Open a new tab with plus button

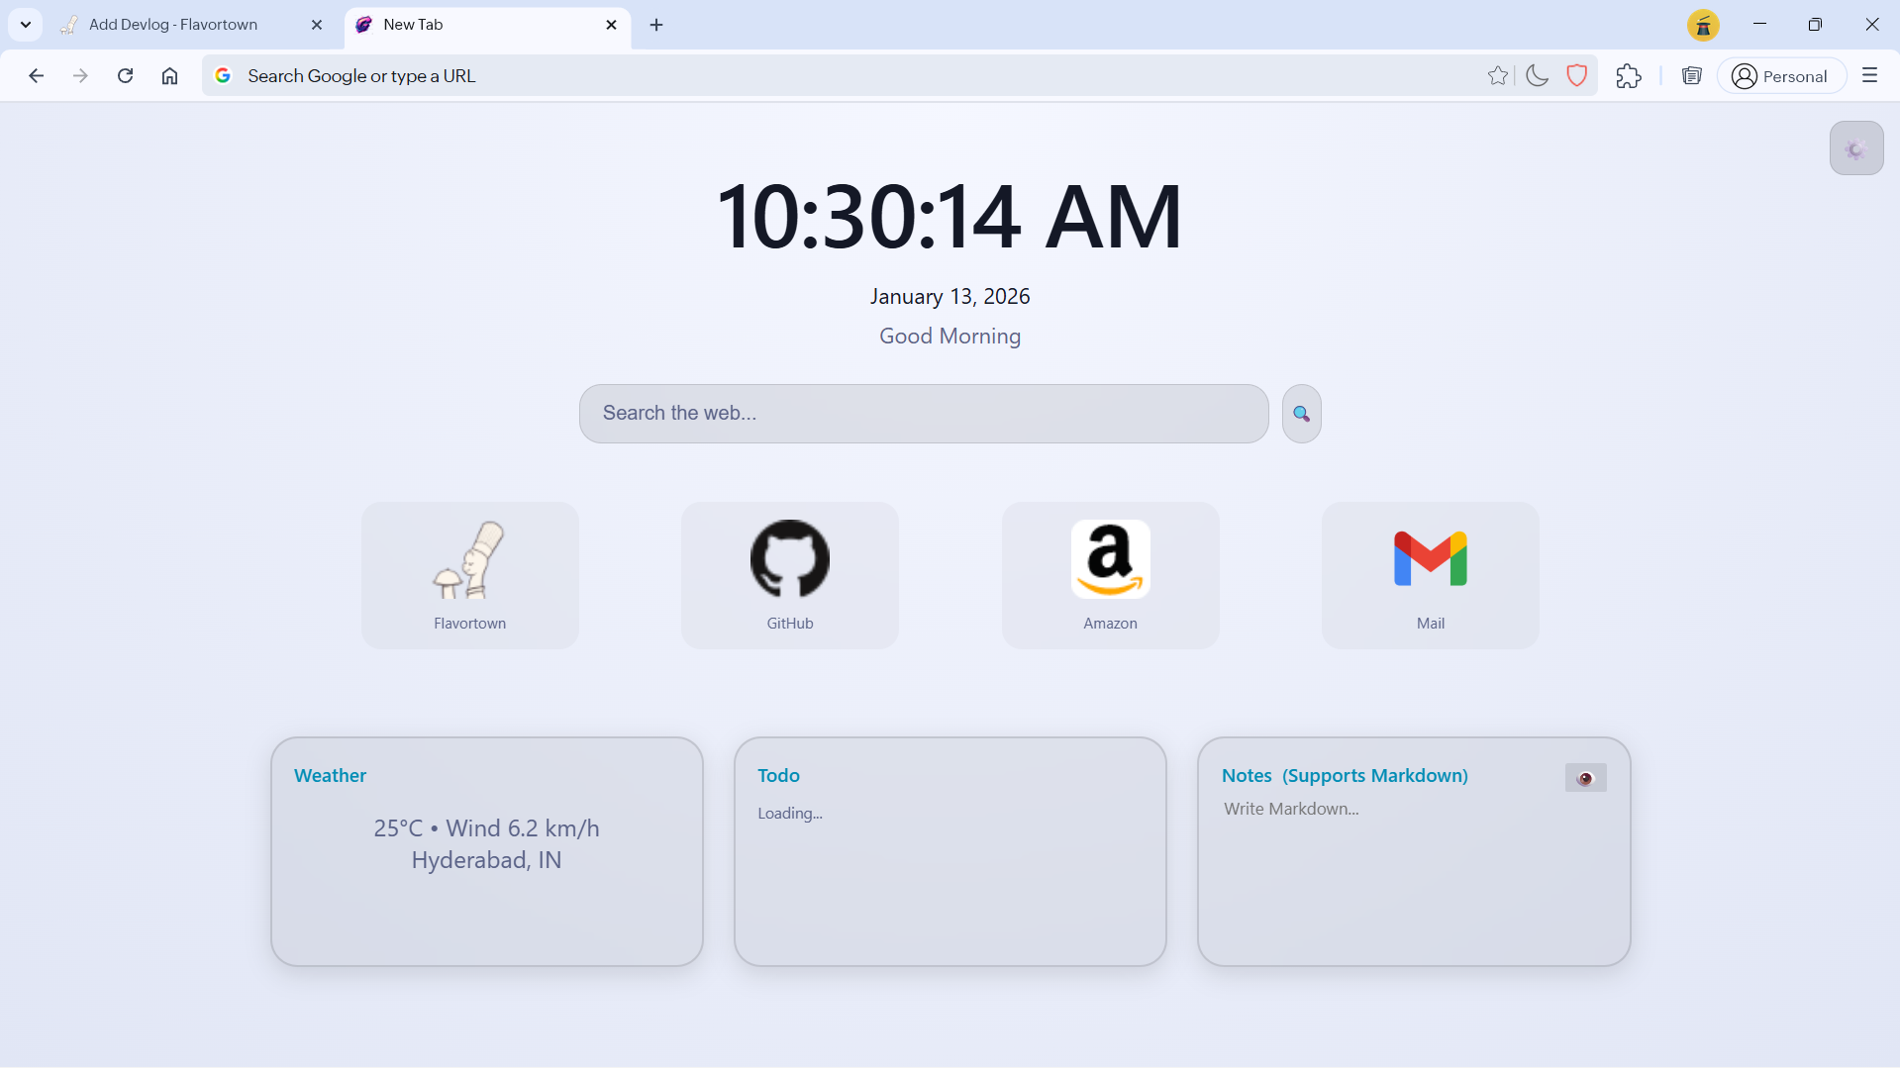656,25
